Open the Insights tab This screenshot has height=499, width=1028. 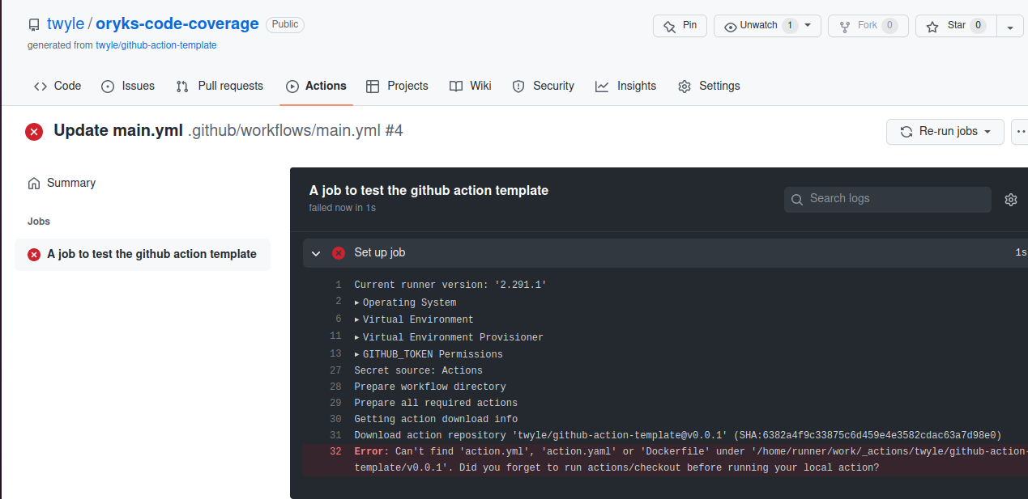pos(626,86)
